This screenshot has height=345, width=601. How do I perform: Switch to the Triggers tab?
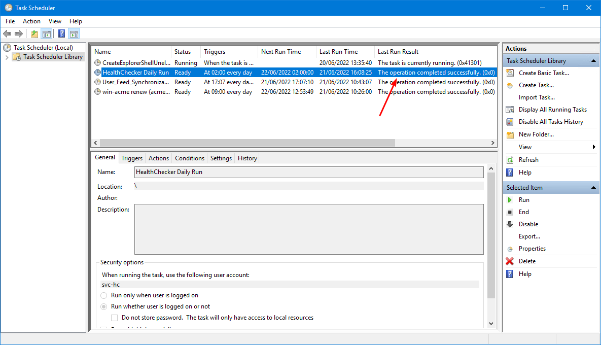point(132,158)
